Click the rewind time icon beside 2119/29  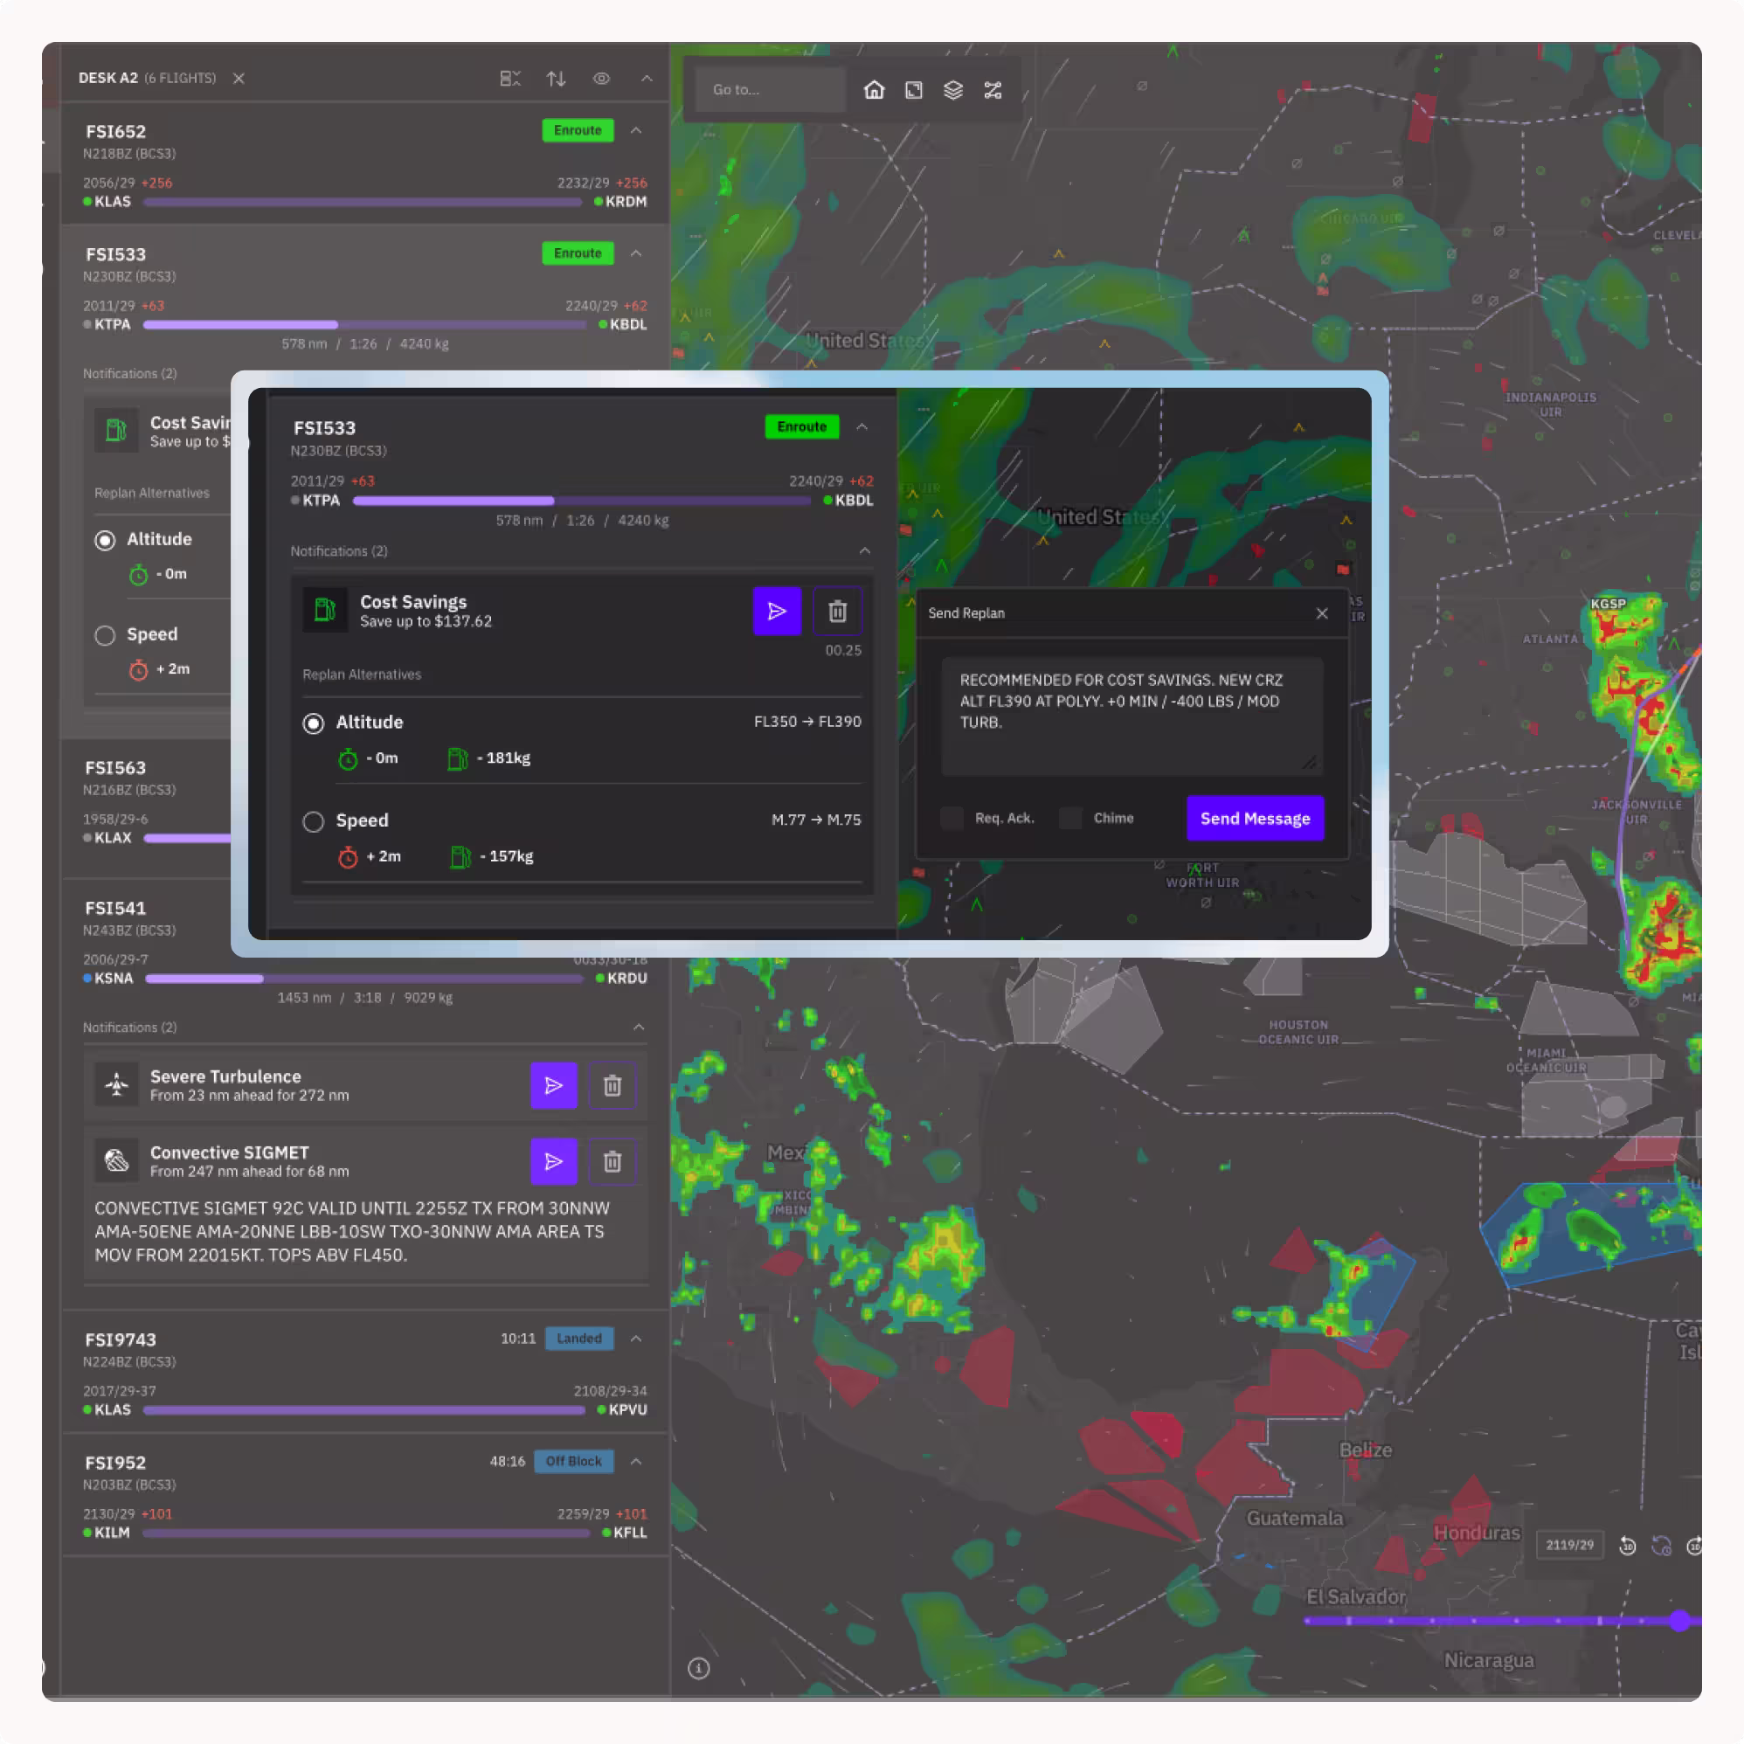tap(1627, 1546)
